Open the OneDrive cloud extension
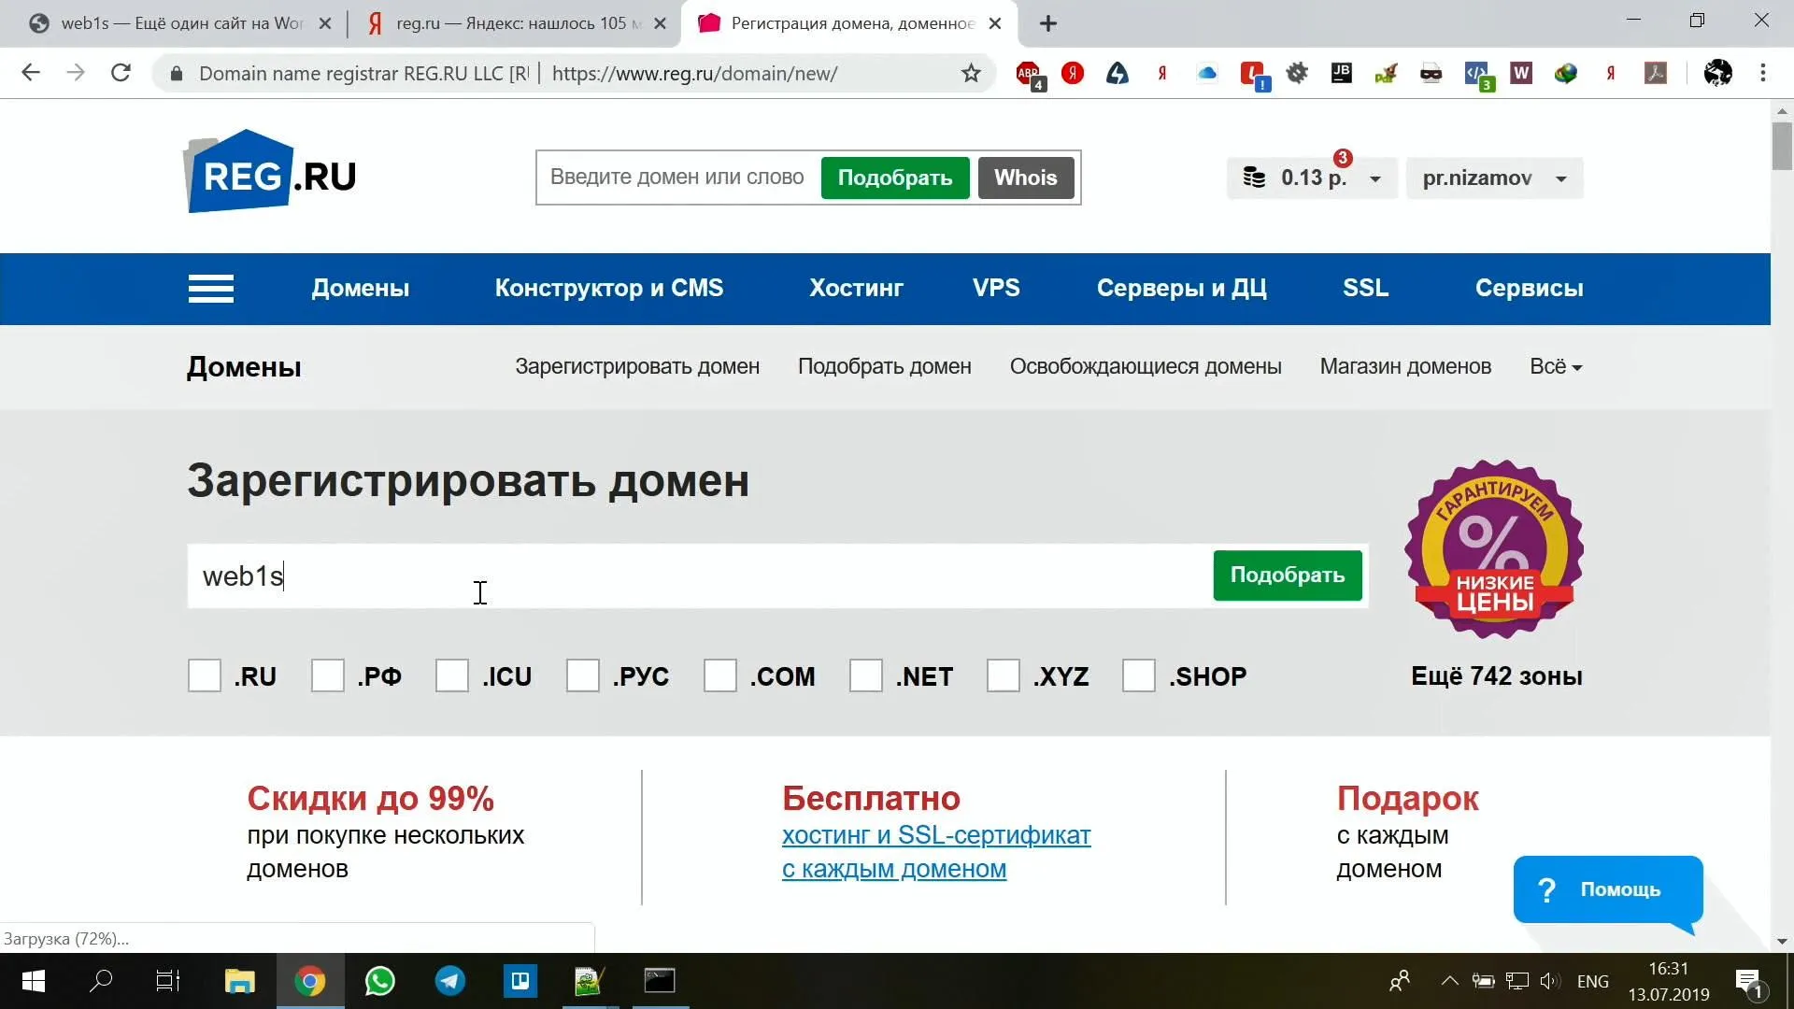The image size is (1794, 1009). [1207, 73]
